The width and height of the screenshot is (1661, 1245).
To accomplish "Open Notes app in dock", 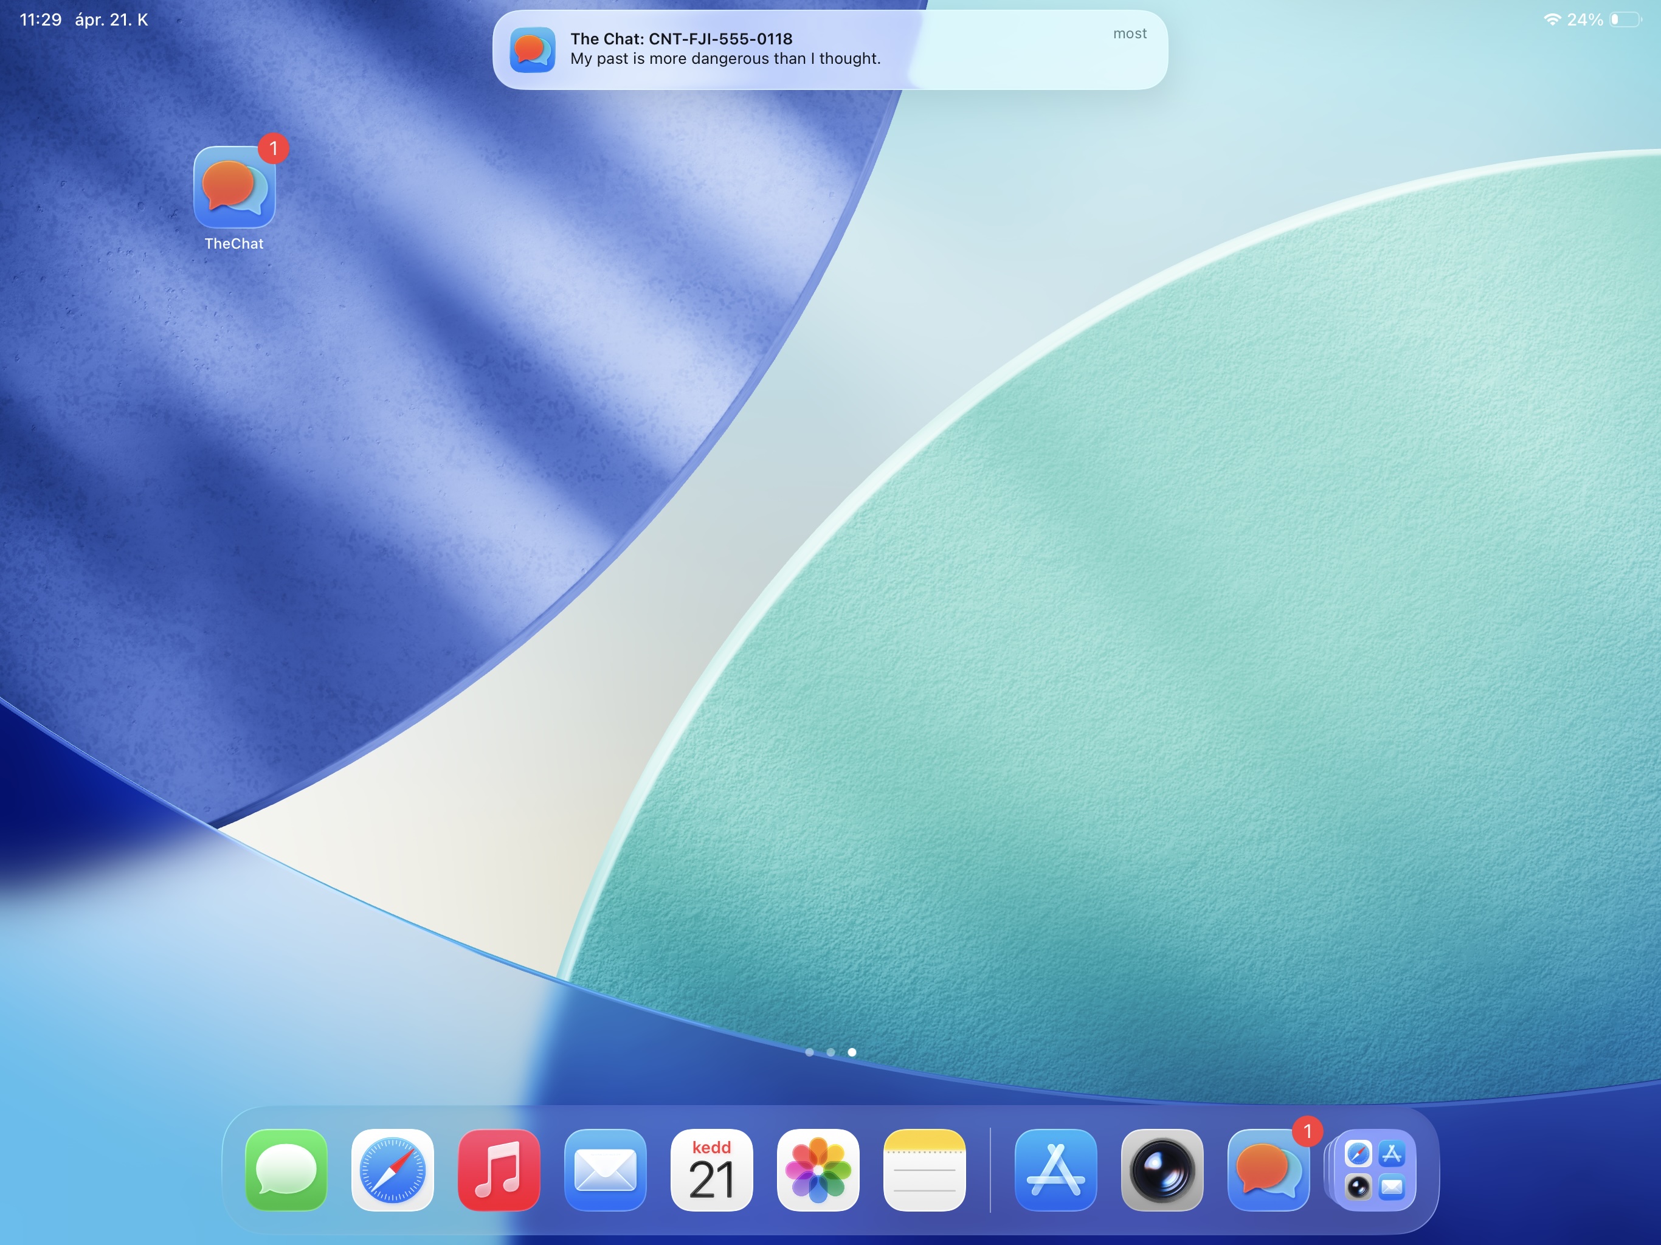I will (x=924, y=1170).
